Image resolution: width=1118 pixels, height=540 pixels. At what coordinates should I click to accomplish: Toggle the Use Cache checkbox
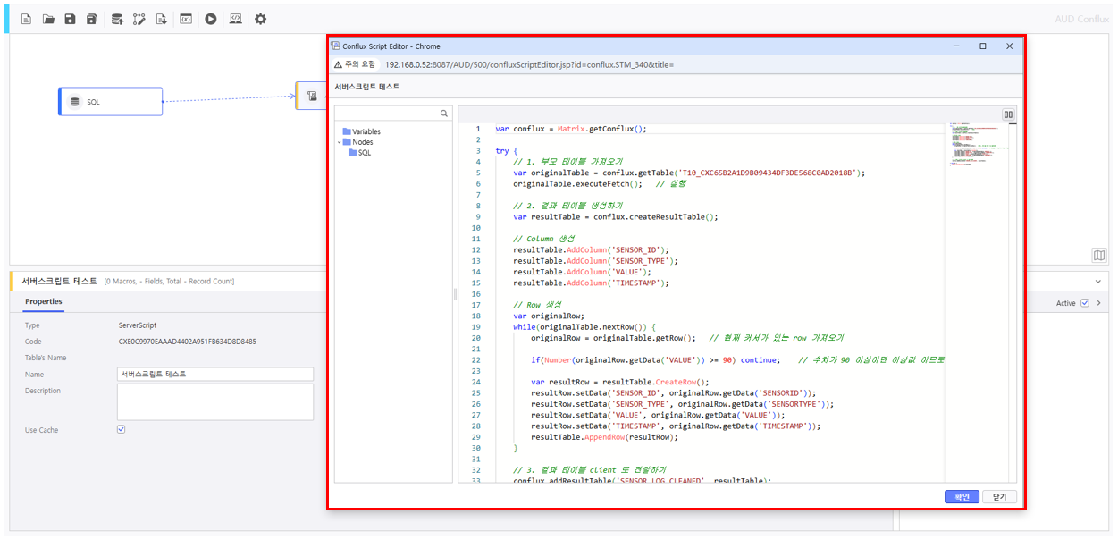122,429
